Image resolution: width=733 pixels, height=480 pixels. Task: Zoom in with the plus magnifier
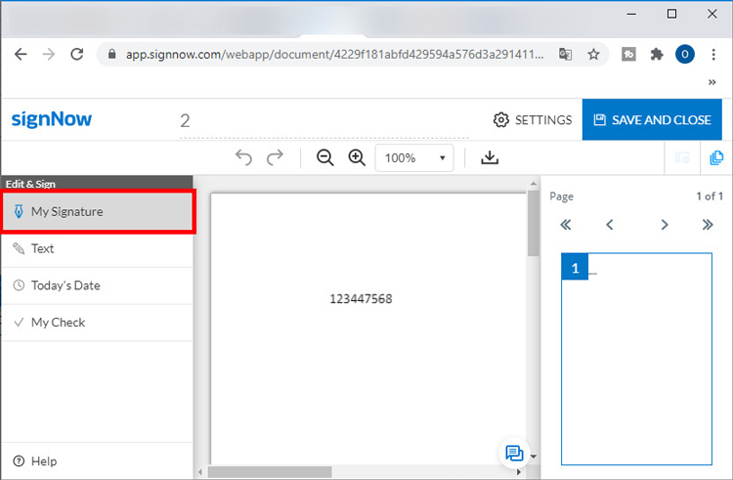[x=357, y=157]
